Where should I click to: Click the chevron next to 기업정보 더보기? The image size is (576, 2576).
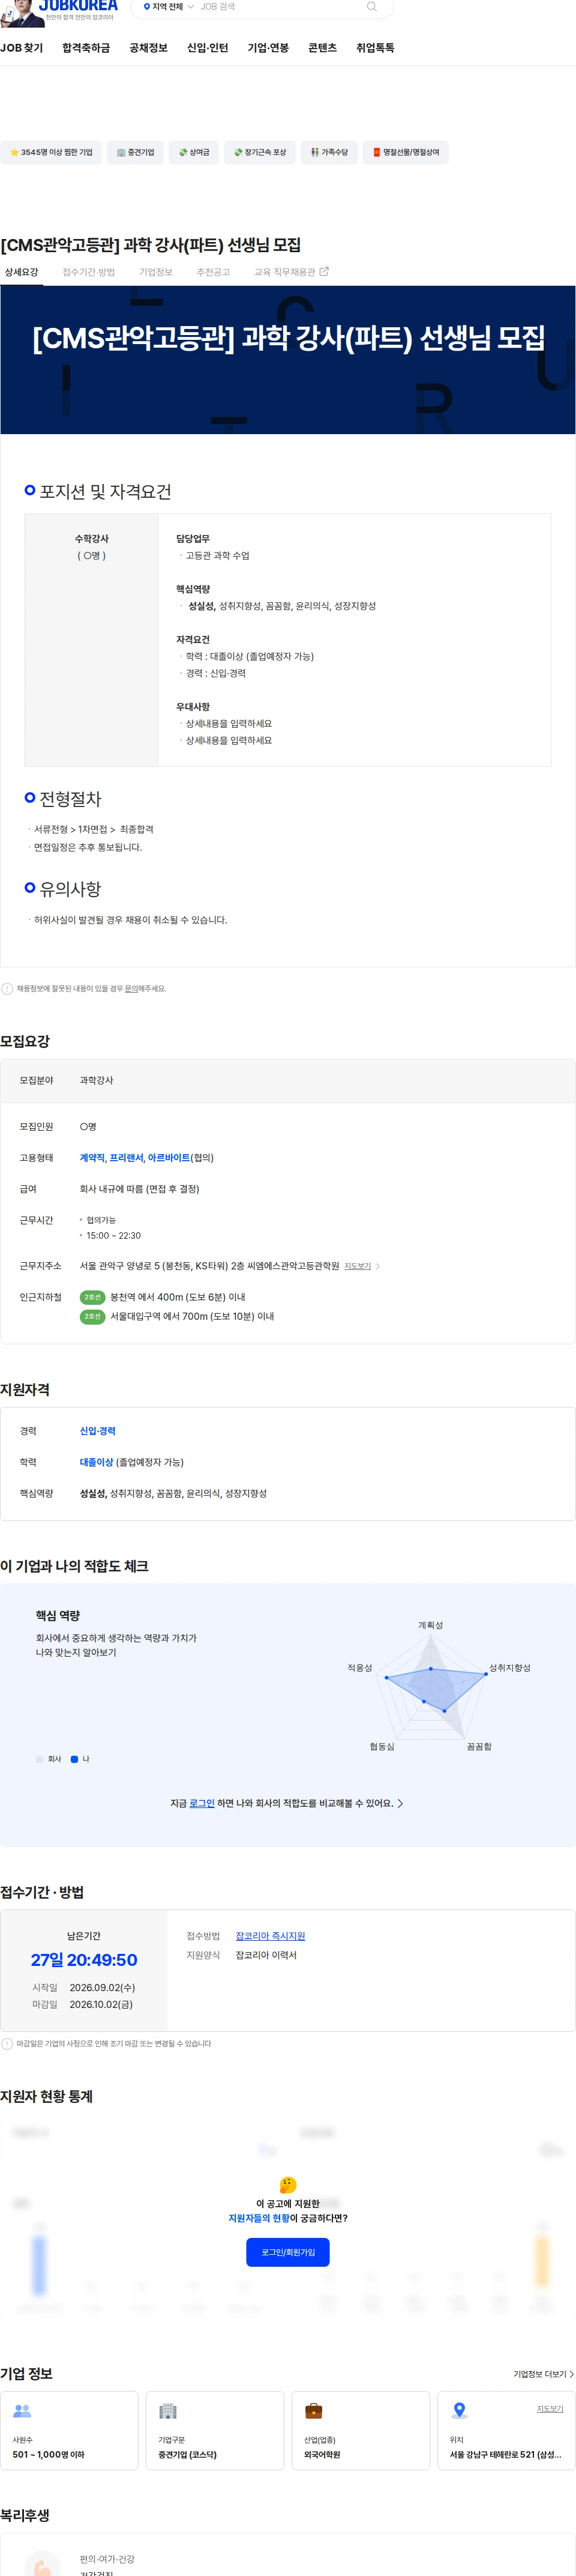pyautogui.click(x=571, y=2374)
